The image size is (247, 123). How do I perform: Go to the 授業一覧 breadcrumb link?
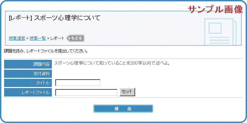pos(38,38)
